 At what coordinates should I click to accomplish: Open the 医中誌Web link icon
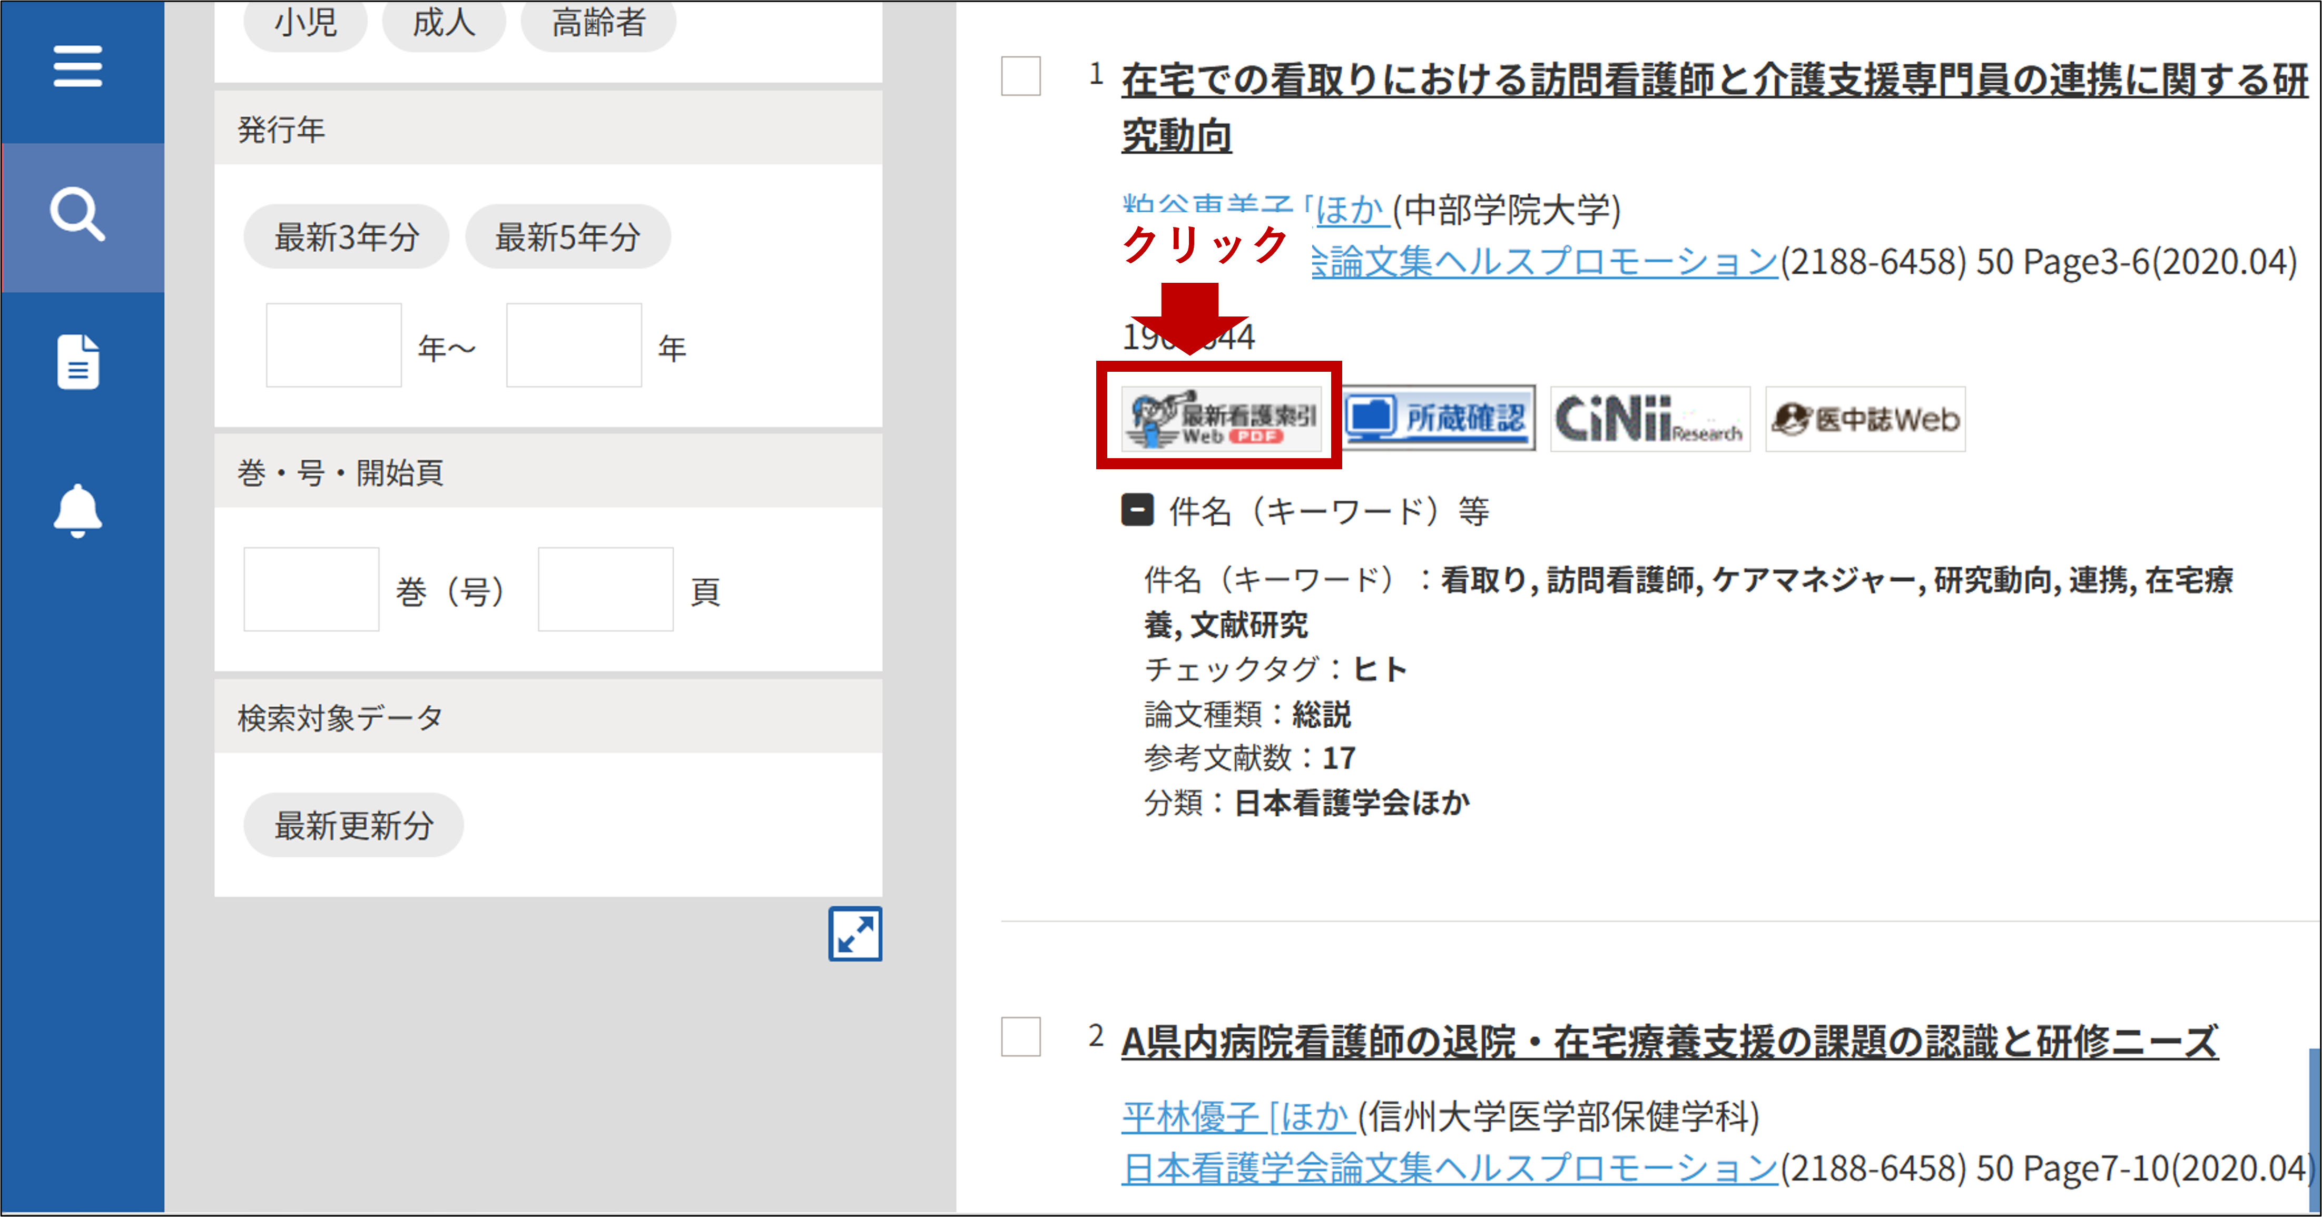coord(1865,419)
